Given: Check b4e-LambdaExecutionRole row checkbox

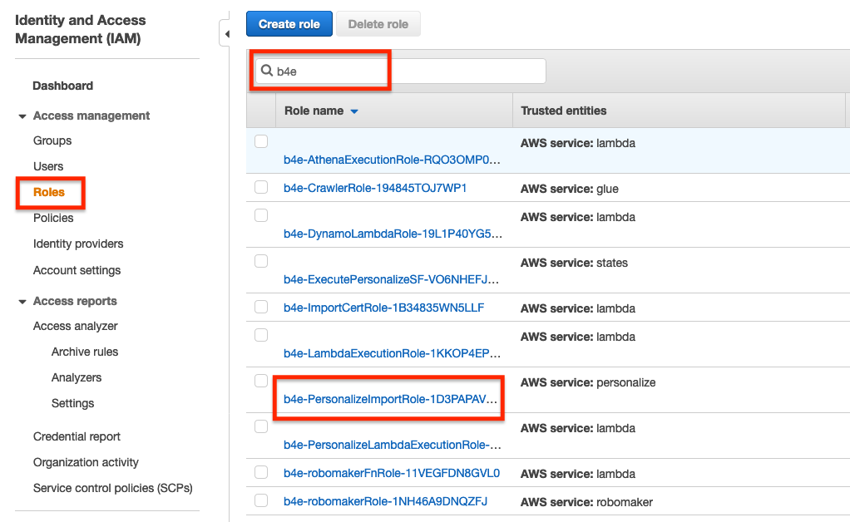Looking at the screenshot, I should [x=261, y=335].
